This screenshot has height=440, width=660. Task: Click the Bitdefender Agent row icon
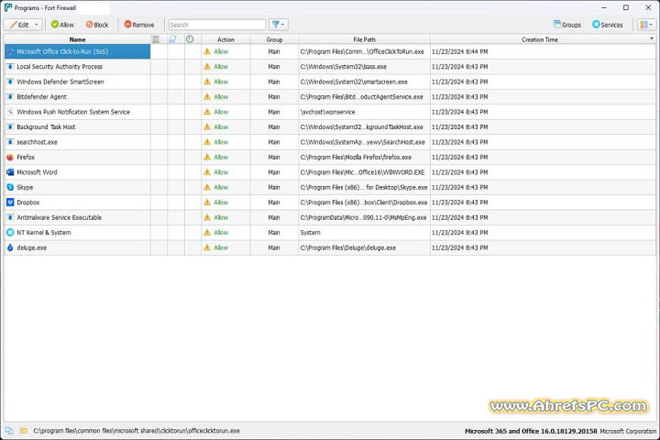pyautogui.click(x=10, y=97)
